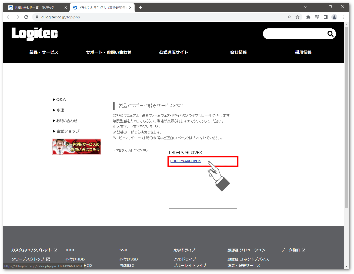Click the header search text box
Image resolution: width=354 pixels, height=274 pixels.
click(x=295, y=34)
